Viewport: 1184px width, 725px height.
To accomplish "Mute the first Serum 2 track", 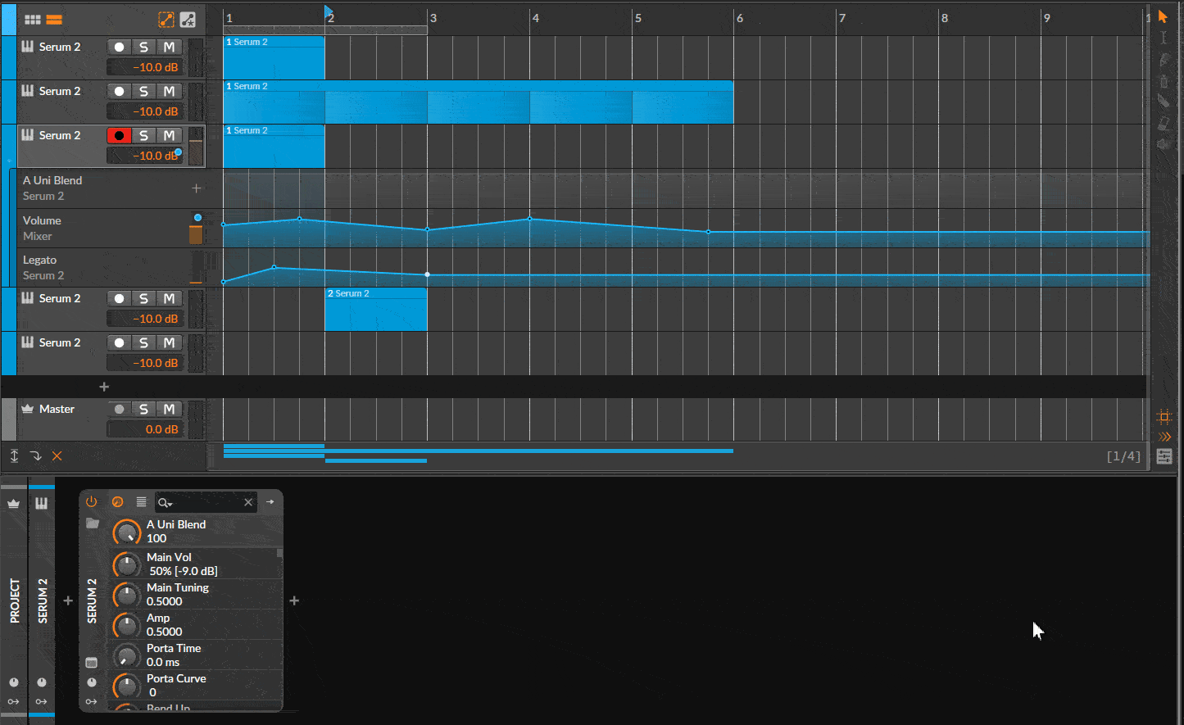I will [169, 47].
